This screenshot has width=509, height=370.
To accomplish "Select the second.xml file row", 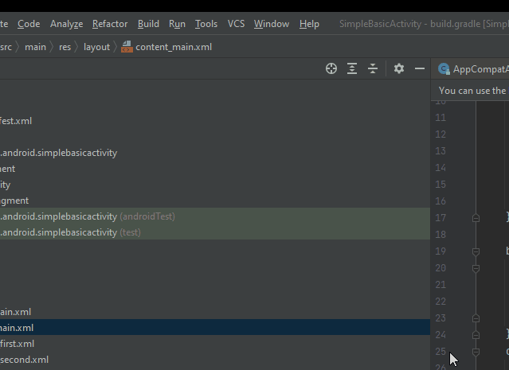I will (215, 360).
